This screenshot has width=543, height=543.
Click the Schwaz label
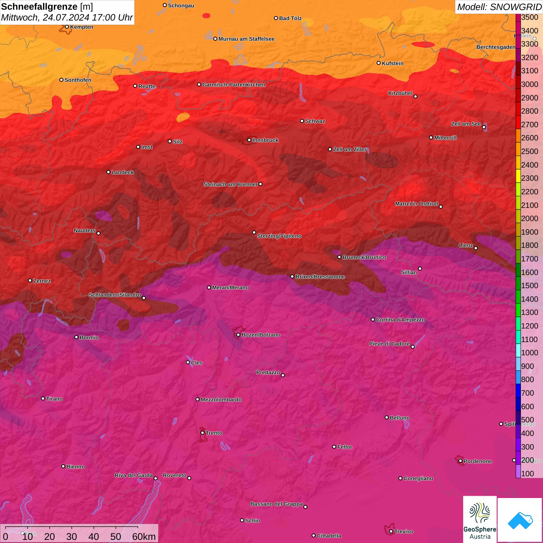coord(315,121)
